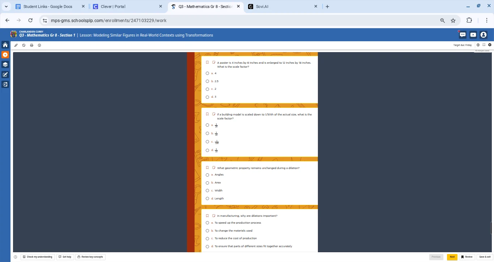The image size is (494, 262).
Task: Click the Check my understanding button
Action: [38, 257]
